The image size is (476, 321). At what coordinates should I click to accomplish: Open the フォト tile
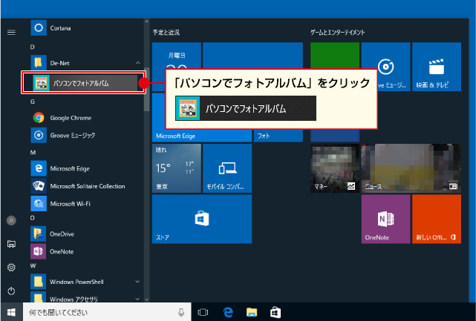278,136
